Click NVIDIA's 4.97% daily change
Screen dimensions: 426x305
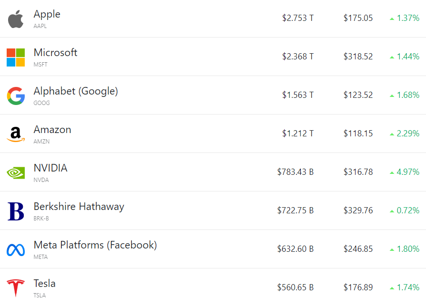[x=407, y=172]
